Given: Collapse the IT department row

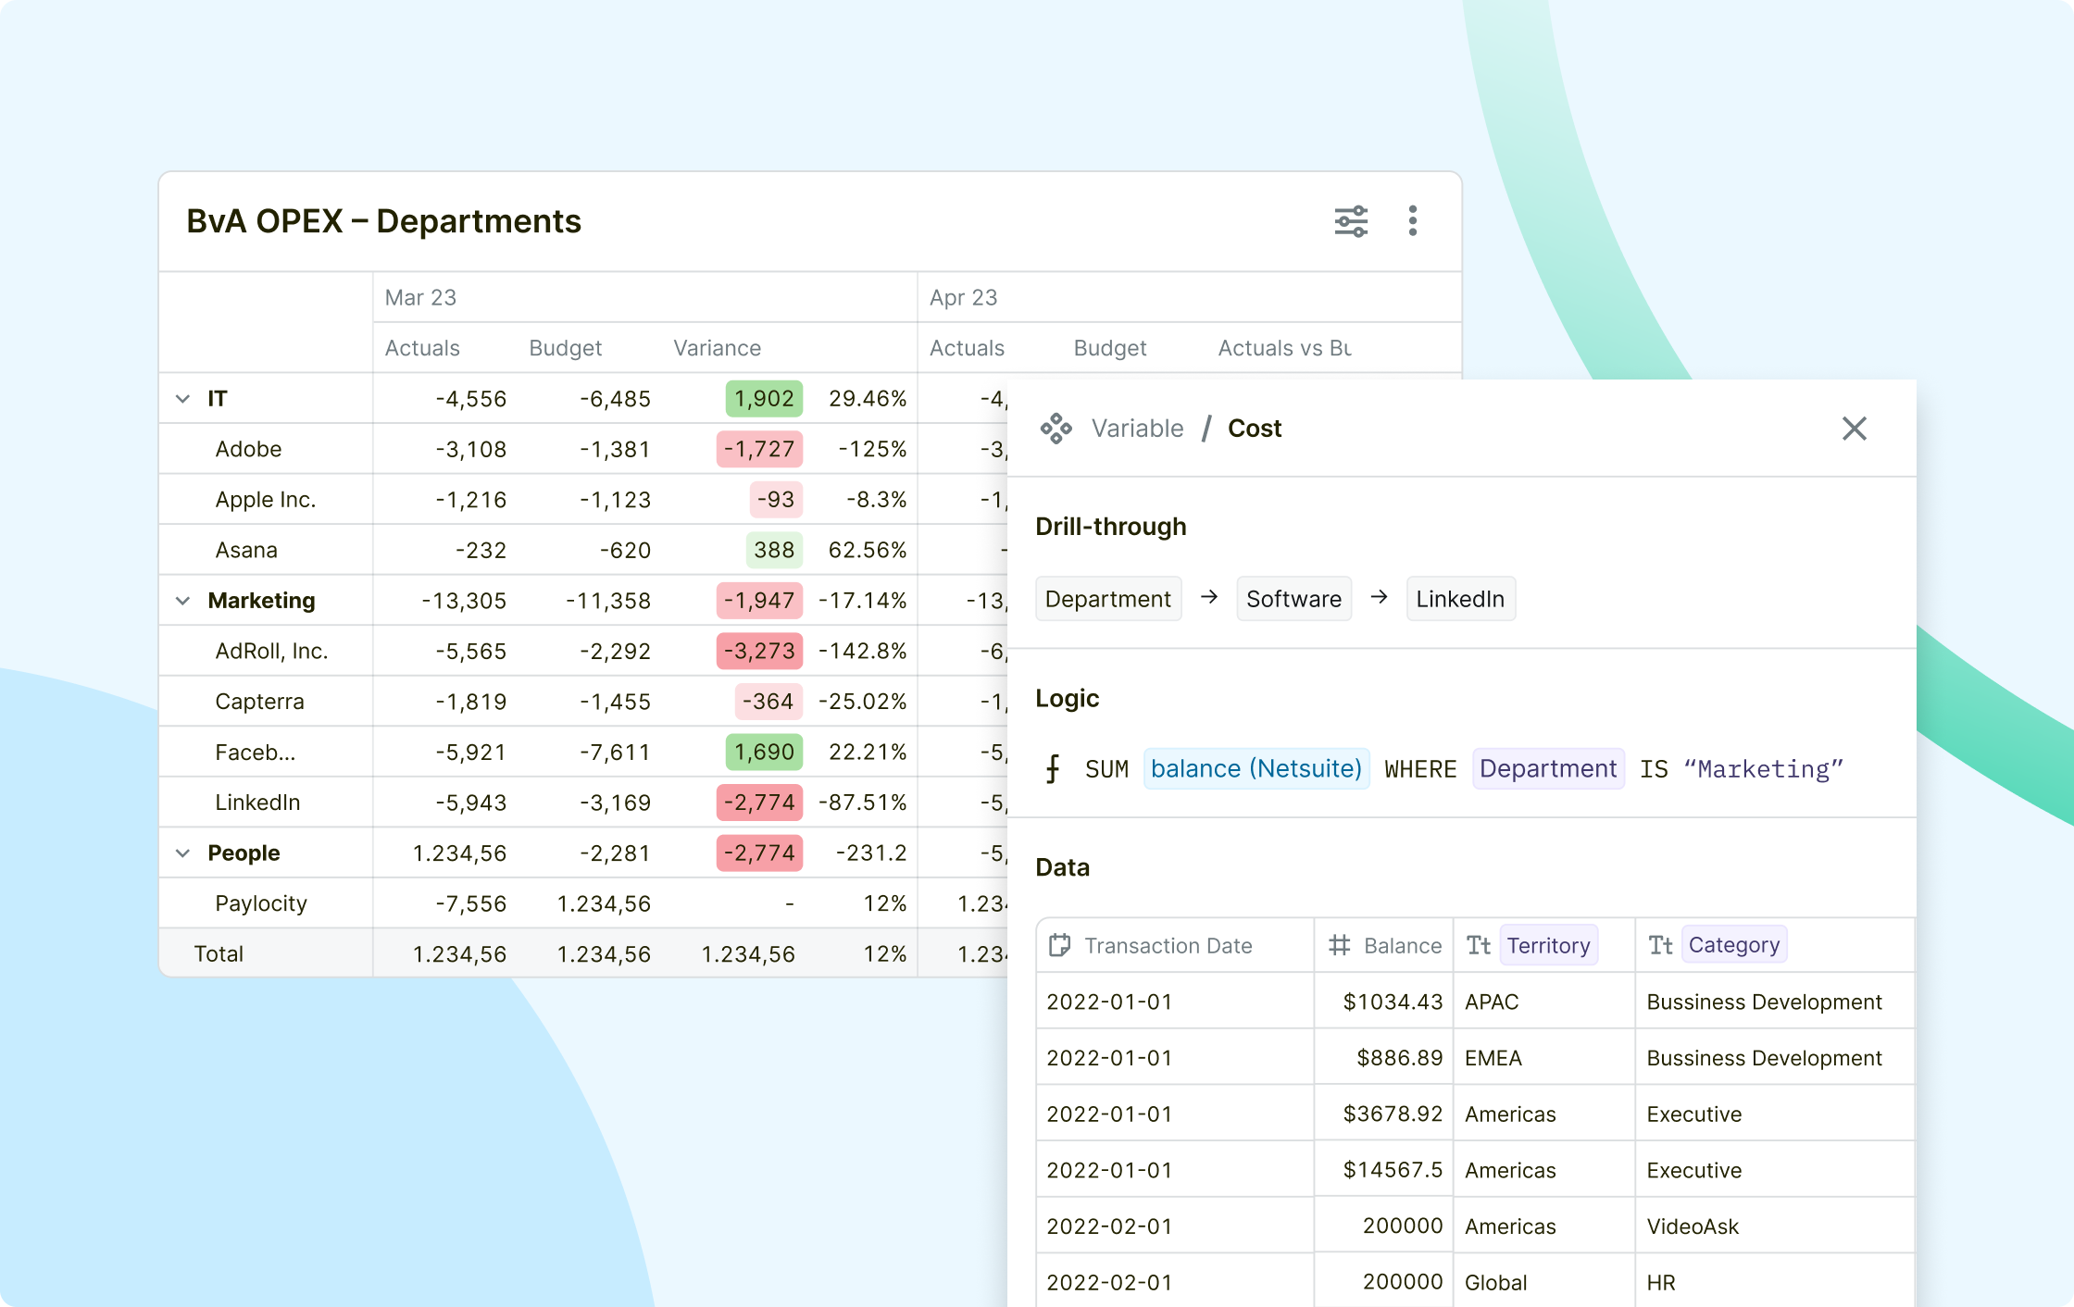Looking at the screenshot, I should click(182, 399).
